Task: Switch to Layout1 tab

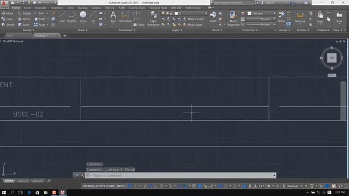Action: (x=23, y=181)
